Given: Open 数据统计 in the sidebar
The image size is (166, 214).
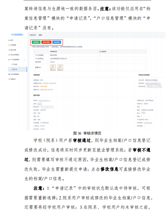Looking at the screenshot, I should [13, 79].
